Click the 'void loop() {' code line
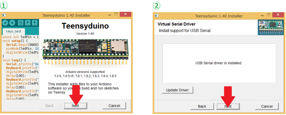286x115 pixels. pos(15,60)
